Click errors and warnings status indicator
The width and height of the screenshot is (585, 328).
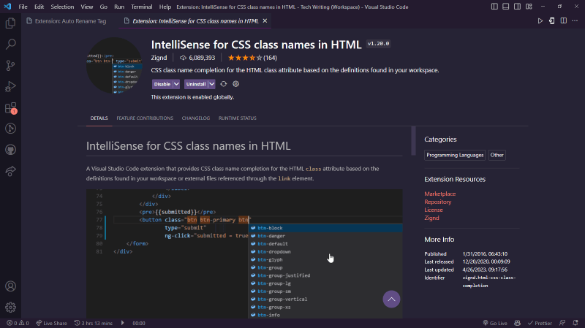pyautogui.click(x=18, y=323)
